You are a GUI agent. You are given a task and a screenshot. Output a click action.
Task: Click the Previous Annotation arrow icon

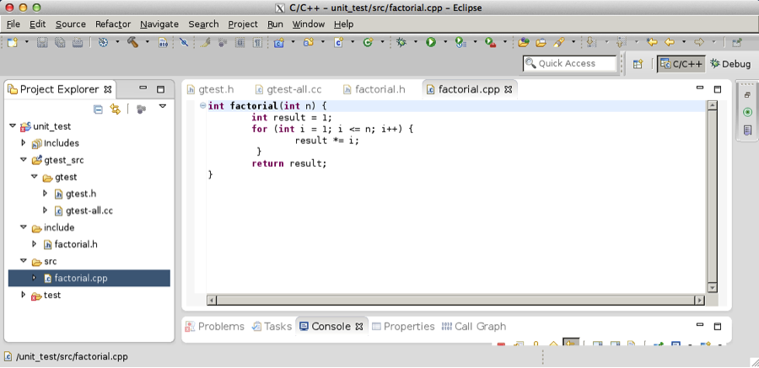coord(621,43)
